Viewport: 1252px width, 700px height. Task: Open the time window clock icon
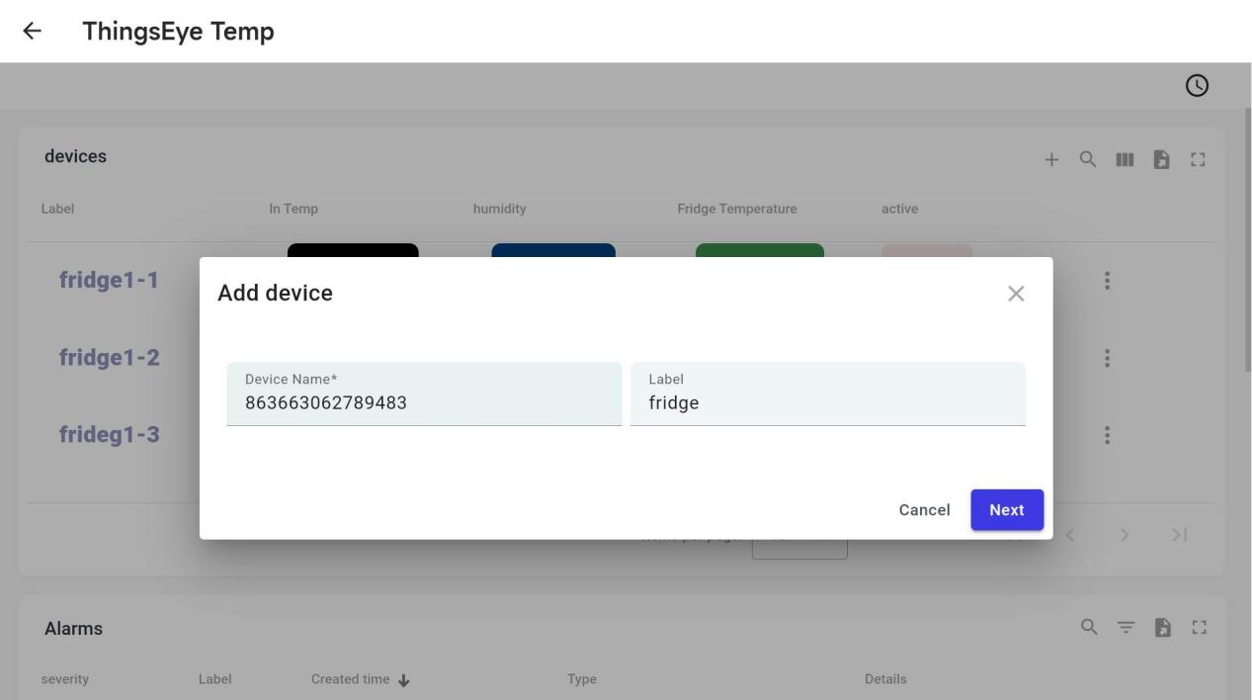coord(1197,86)
